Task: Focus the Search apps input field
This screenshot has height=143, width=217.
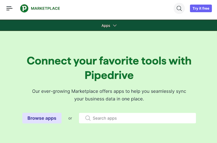Action: pos(138,118)
